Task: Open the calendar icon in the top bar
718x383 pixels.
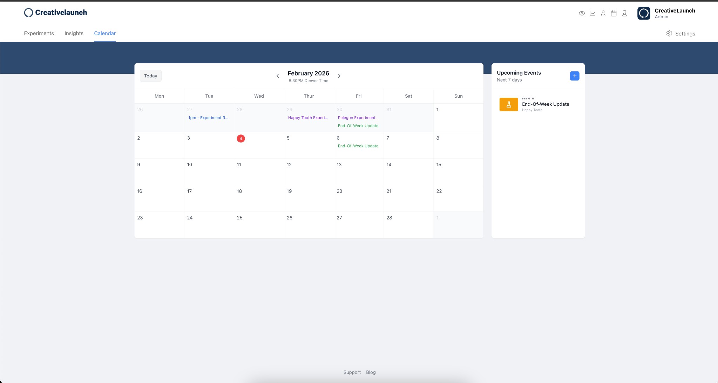Action: (614, 13)
